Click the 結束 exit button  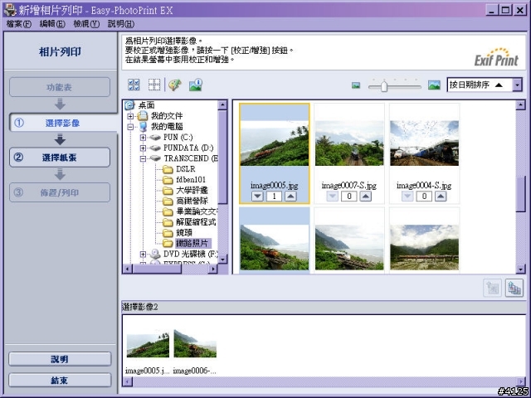(x=60, y=380)
